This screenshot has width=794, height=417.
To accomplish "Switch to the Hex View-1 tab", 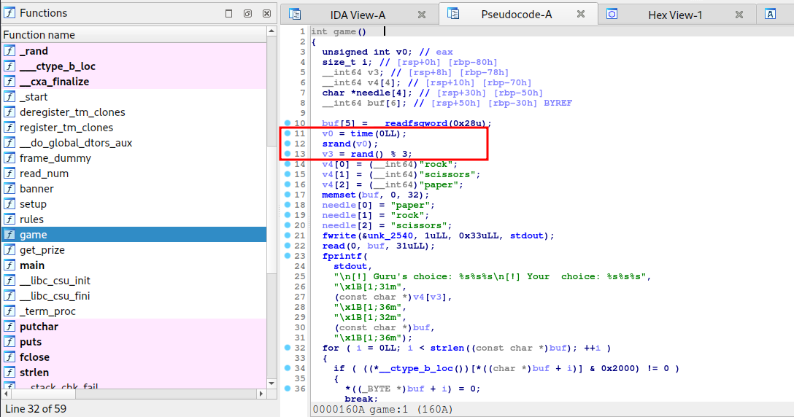I will pyautogui.click(x=675, y=14).
